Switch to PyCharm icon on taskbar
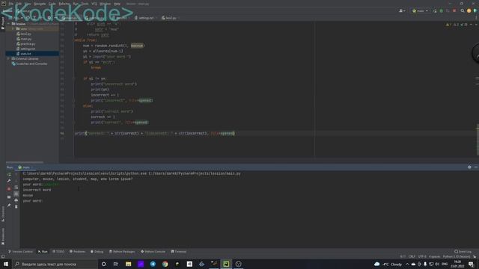Image resolution: width=479 pixels, height=269 pixels. 226,264
